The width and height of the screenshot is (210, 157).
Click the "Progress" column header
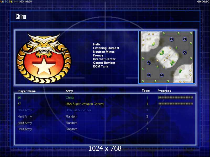[164, 91]
